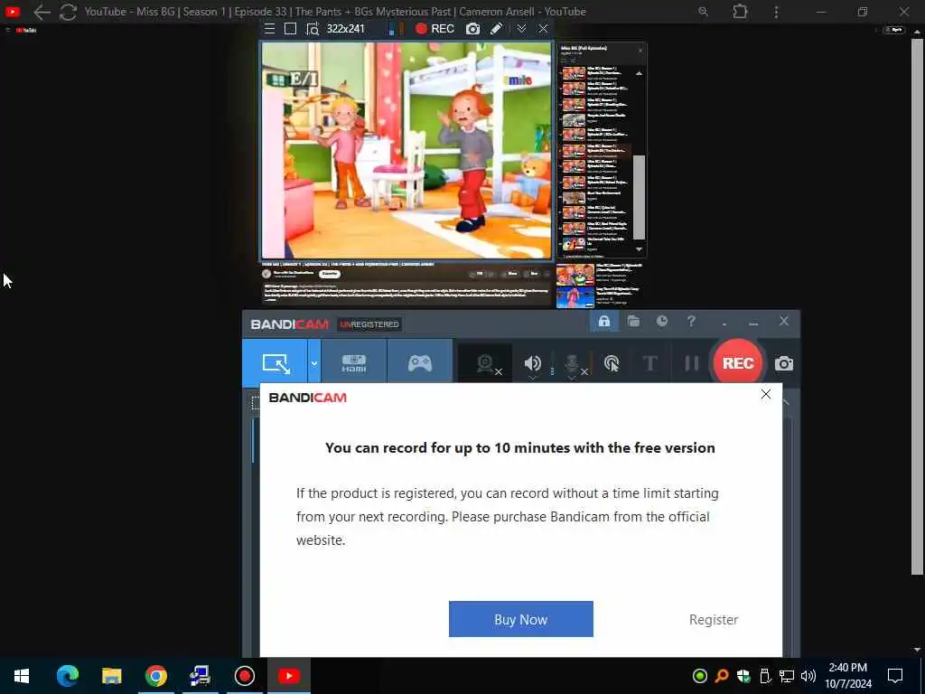Activate the drawing pencil tool

[x=496, y=29]
